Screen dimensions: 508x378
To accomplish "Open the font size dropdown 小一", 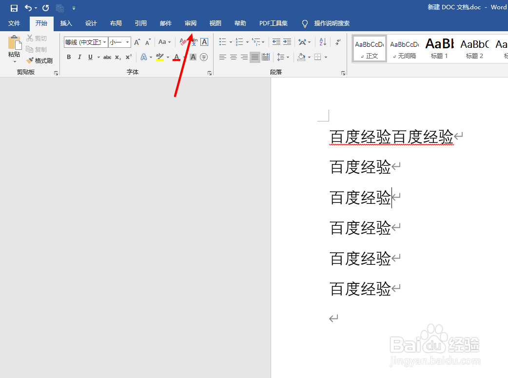I will click(128, 42).
